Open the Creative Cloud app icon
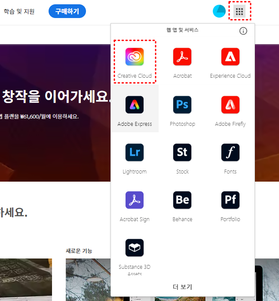The height and width of the screenshot is (301, 279). tap(135, 57)
